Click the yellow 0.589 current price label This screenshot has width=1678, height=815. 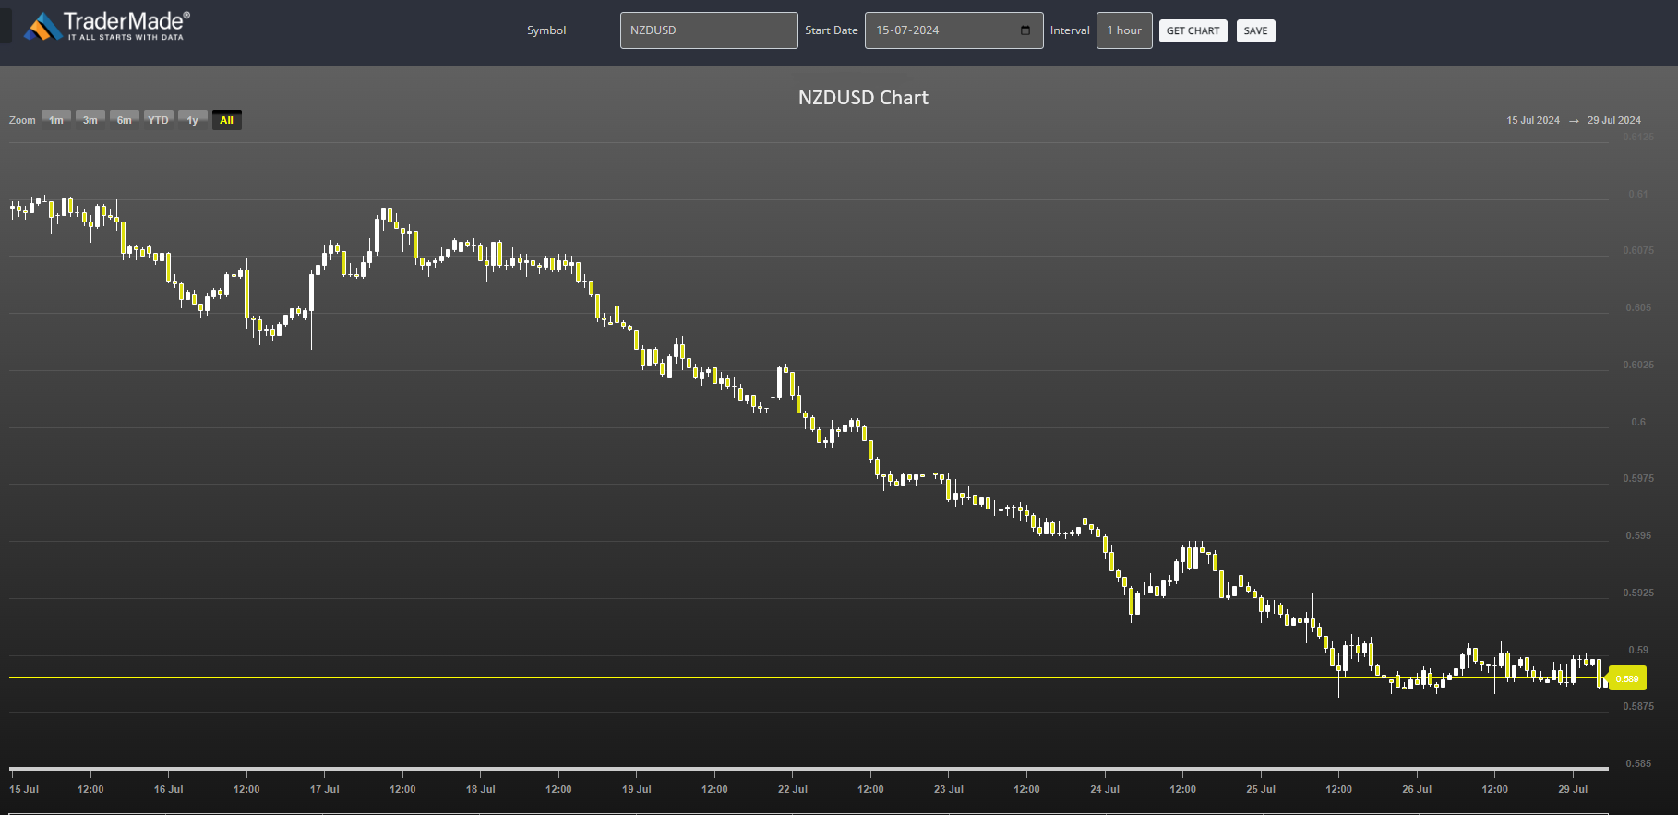click(1627, 678)
